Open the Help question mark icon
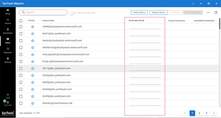This screenshot has height=118, width=221. [x=8, y=95]
